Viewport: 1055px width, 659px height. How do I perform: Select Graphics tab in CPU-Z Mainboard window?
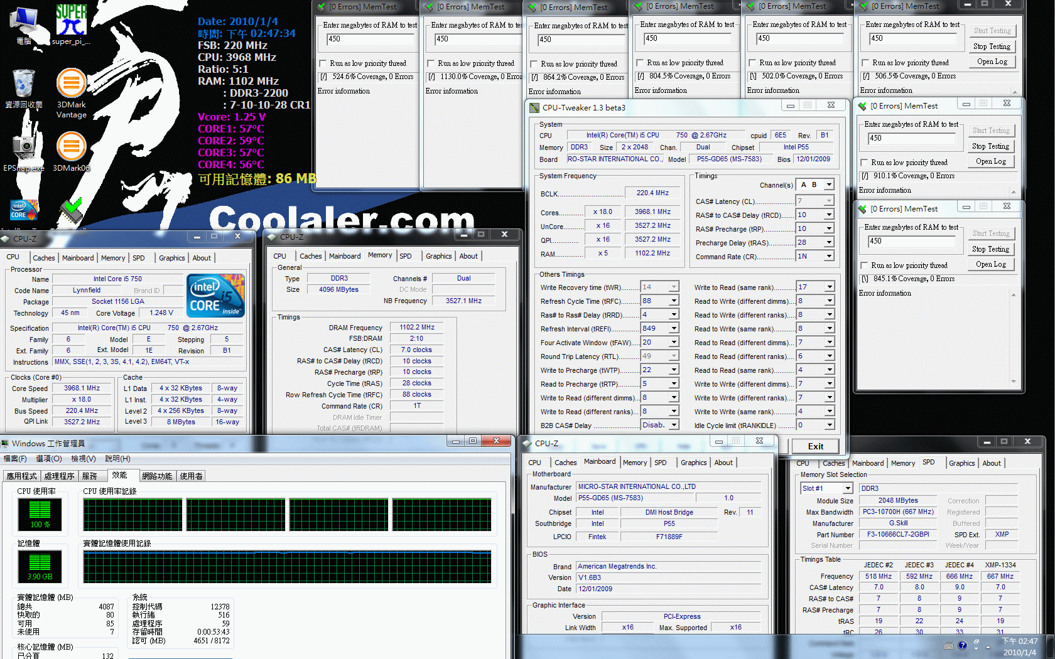tap(694, 463)
